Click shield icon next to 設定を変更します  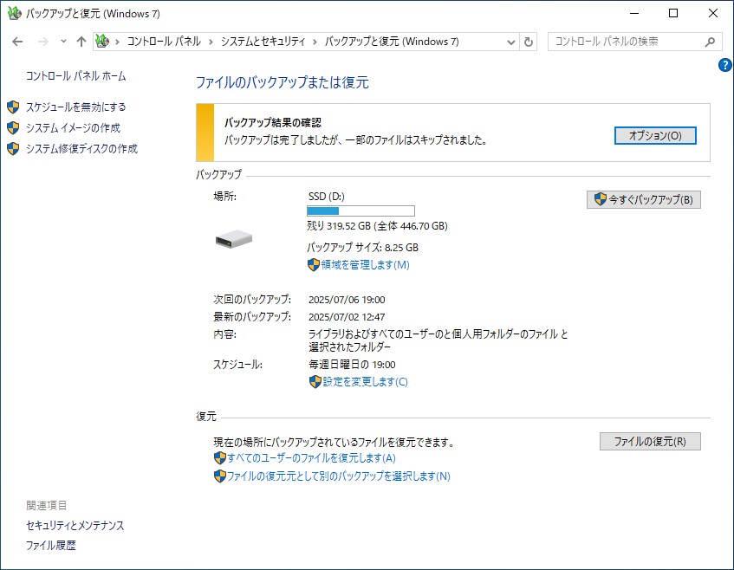click(315, 382)
